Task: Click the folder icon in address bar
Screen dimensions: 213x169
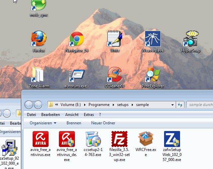Action: click(x=51, y=105)
